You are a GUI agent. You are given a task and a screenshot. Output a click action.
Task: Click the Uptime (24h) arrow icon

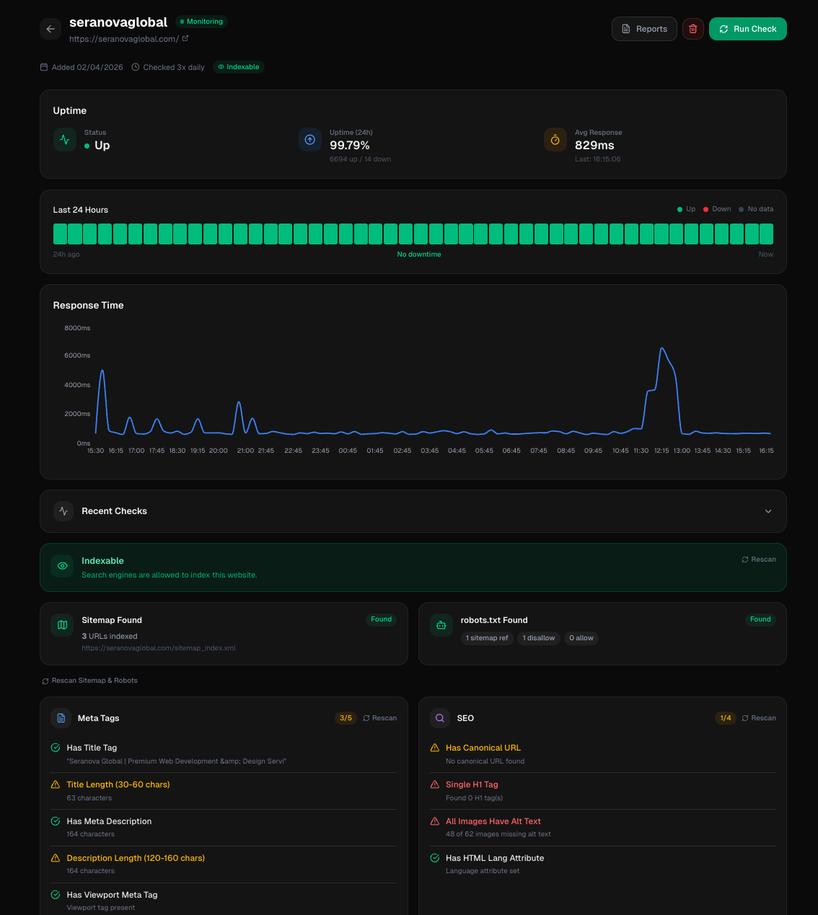click(x=310, y=140)
